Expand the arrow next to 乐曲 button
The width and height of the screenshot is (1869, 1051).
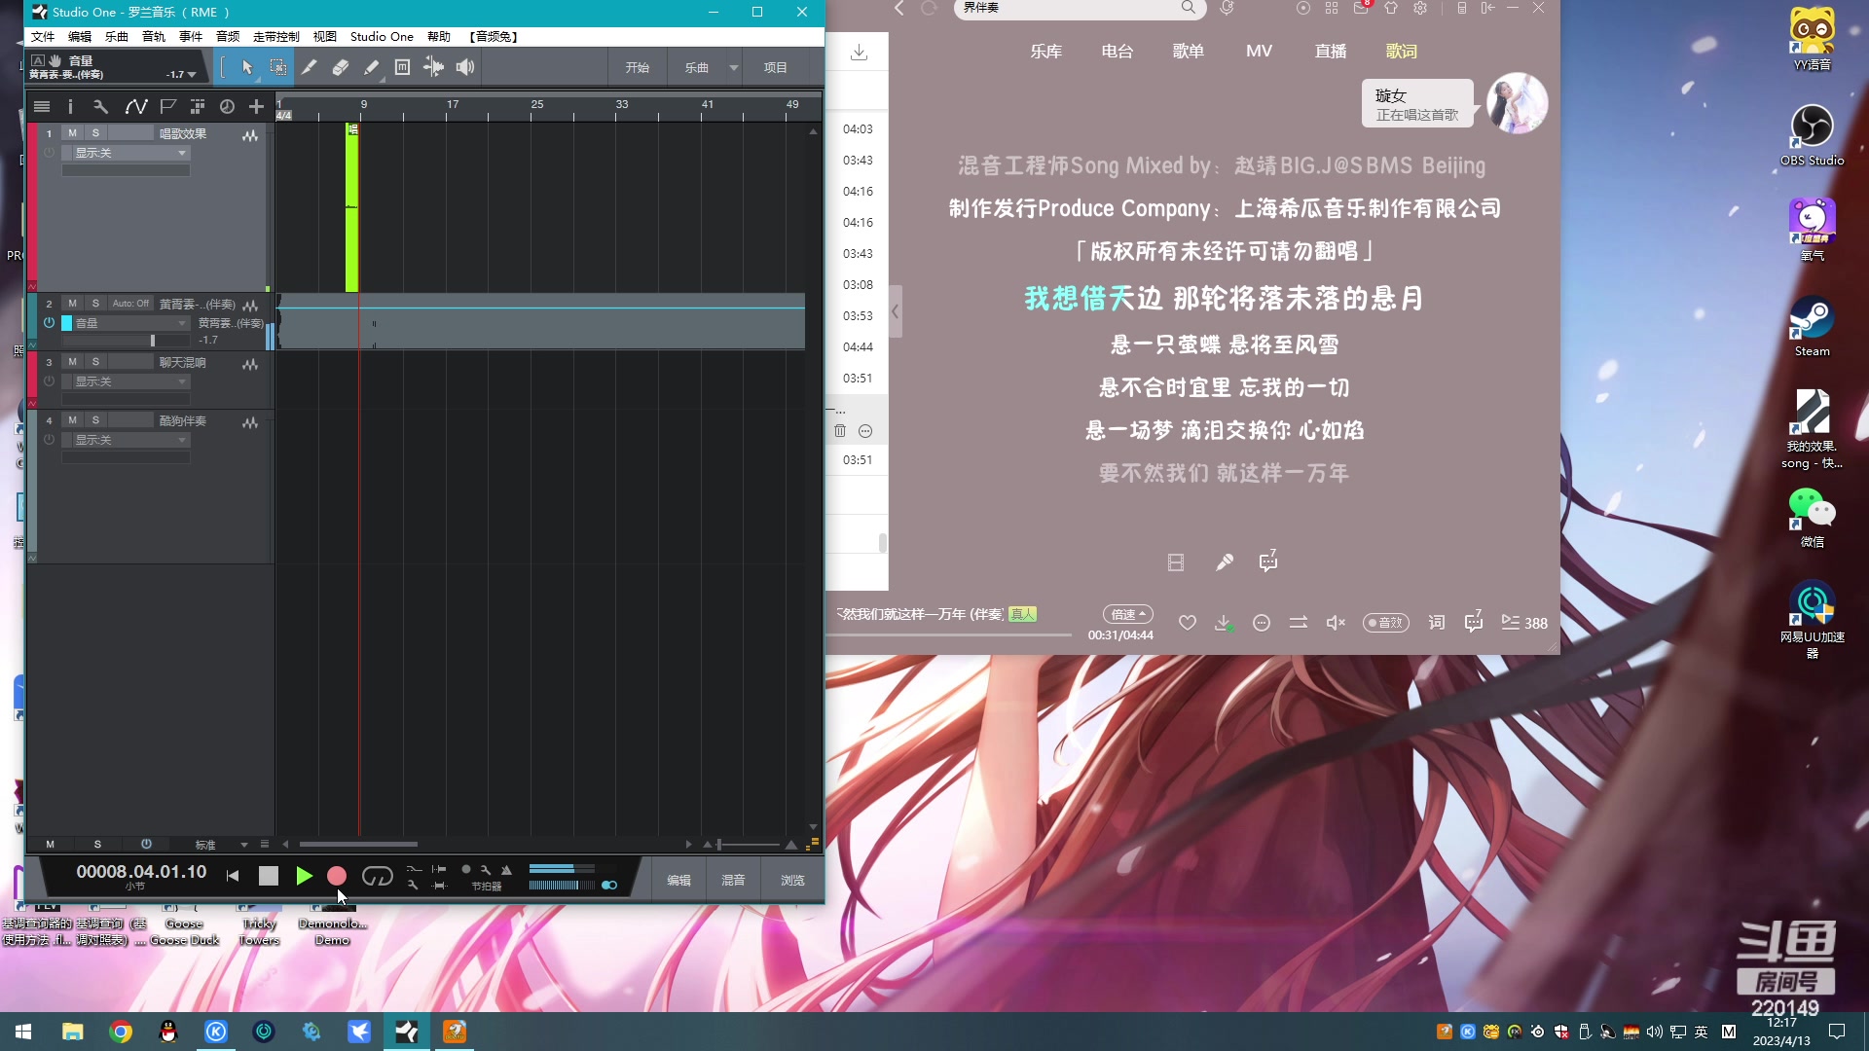click(x=734, y=68)
